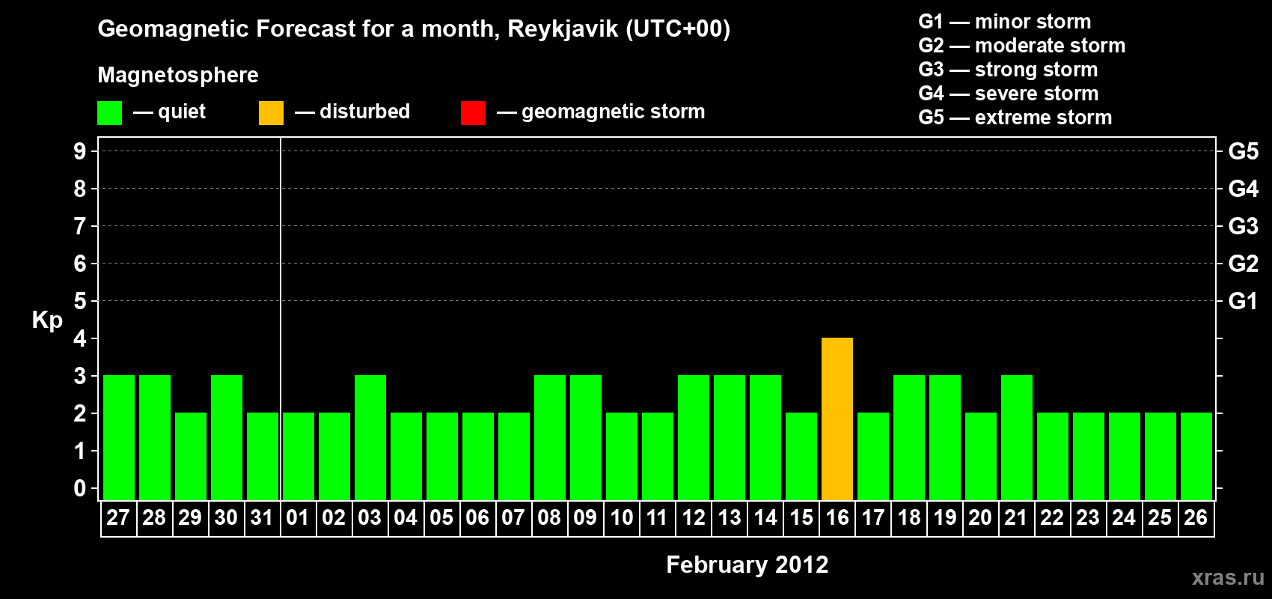Click the 'Magnetosphere' heading
Image resolution: width=1272 pixels, height=599 pixels.
178,76
